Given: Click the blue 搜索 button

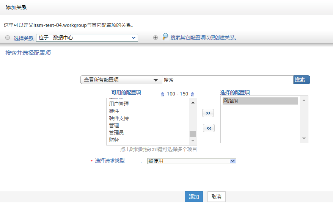Looking at the screenshot, I should [x=302, y=80].
